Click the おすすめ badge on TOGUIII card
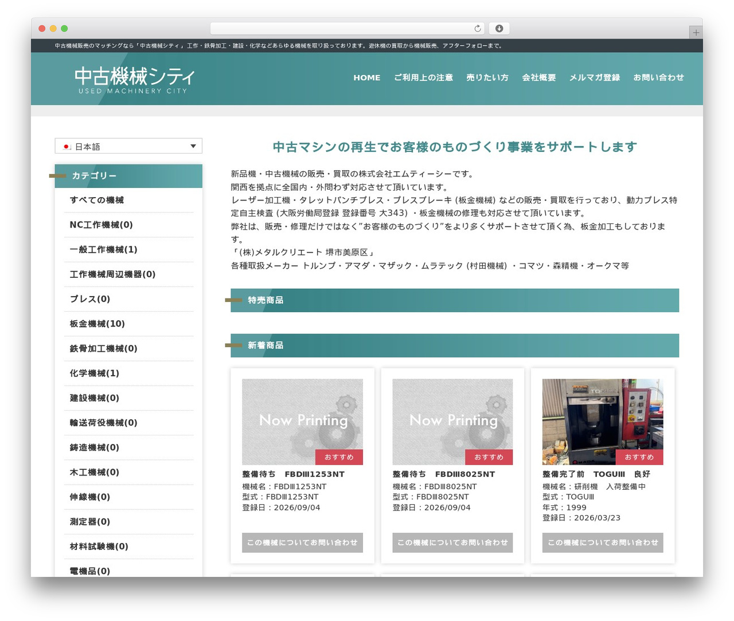Image resolution: width=734 pixels, height=621 pixels. 639,457
